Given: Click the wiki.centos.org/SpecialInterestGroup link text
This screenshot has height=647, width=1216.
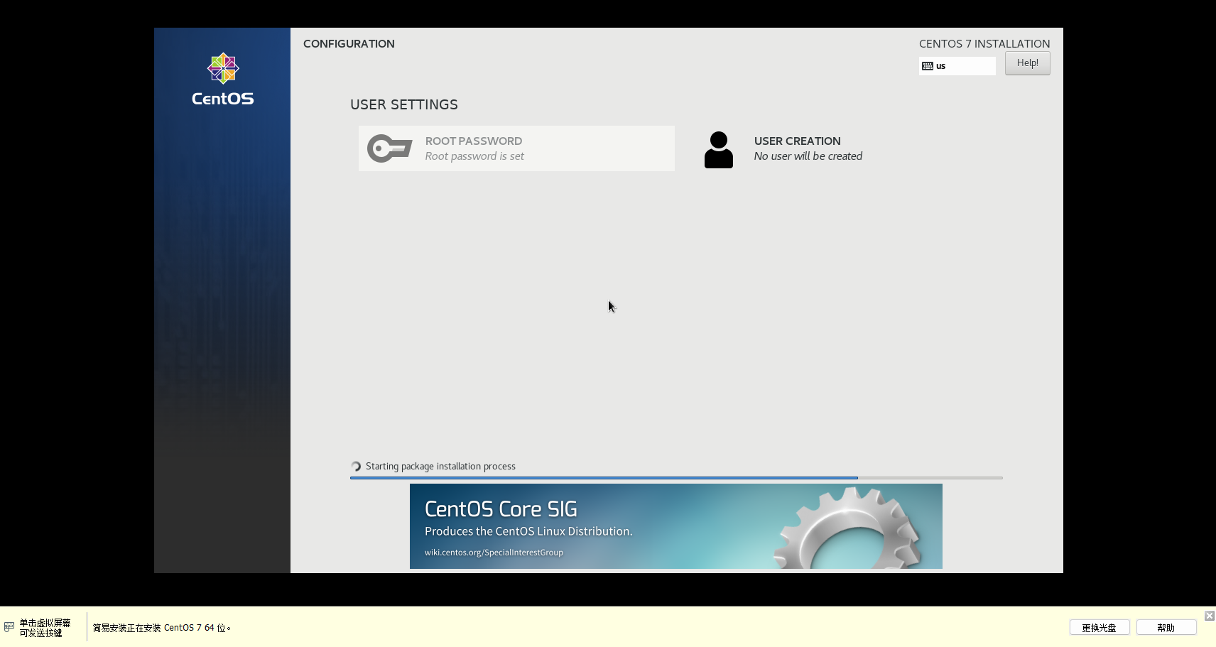Looking at the screenshot, I should 494,553.
